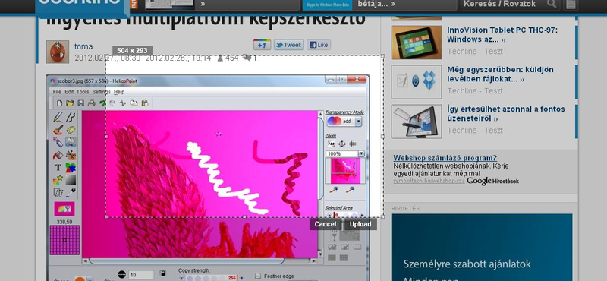Screen dimensions: 607x281
Task: Open the 100% zoom level dropdown
Action: 361,154
